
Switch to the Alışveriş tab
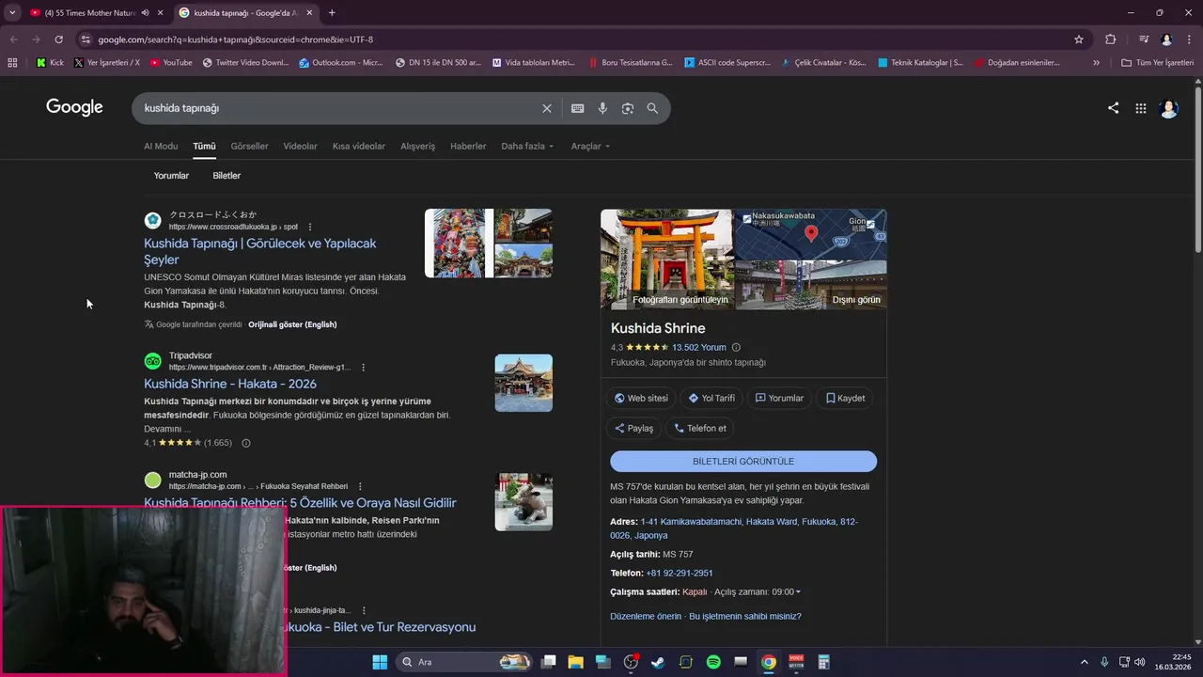pyautogui.click(x=418, y=147)
